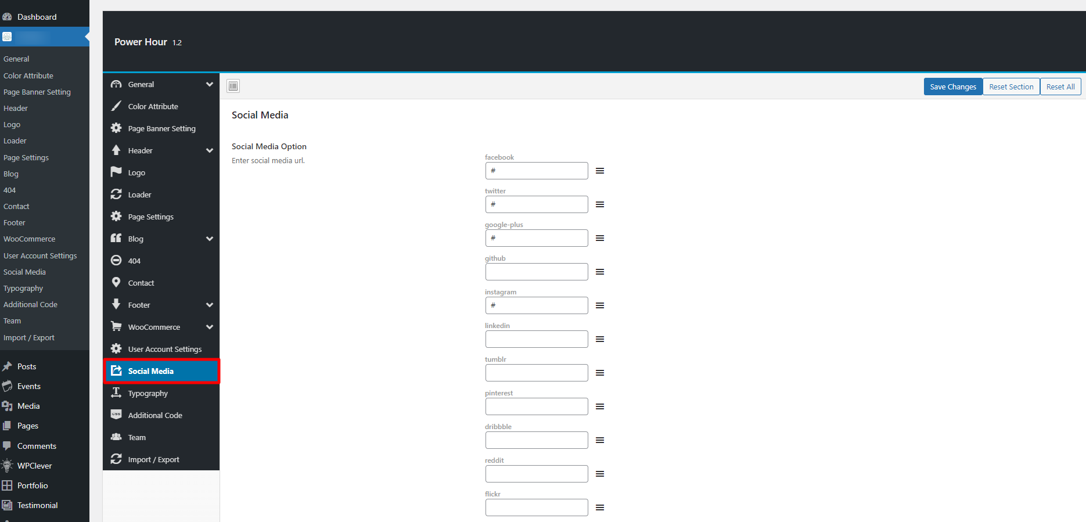The height and width of the screenshot is (522, 1086).
Task: Click the flickr URL input field
Action: pos(537,507)
